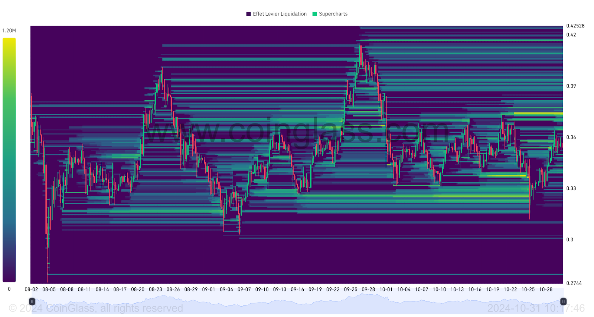The width and height of the screenshot is (594, 317).
Task: Click the scale minimum 0 label
Action: pyautogui.click(x=9, y=289)
